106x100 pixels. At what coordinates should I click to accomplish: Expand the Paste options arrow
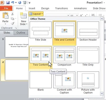(5, 24)
